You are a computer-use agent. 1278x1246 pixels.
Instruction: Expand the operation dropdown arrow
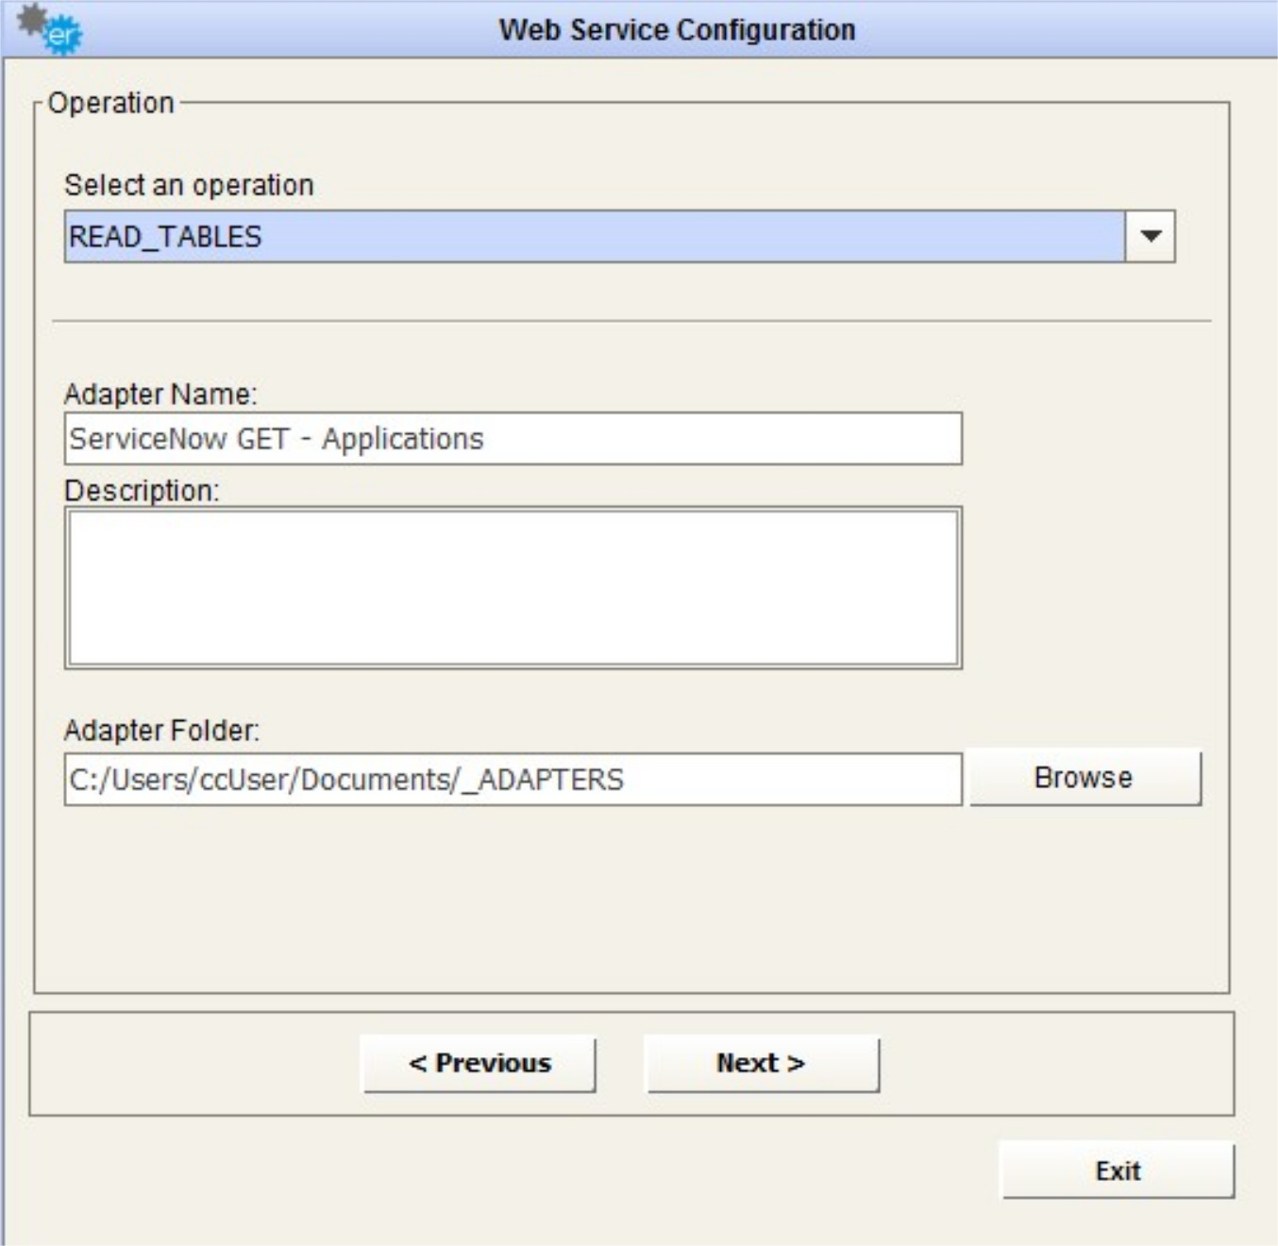[x=1150, y=236]
